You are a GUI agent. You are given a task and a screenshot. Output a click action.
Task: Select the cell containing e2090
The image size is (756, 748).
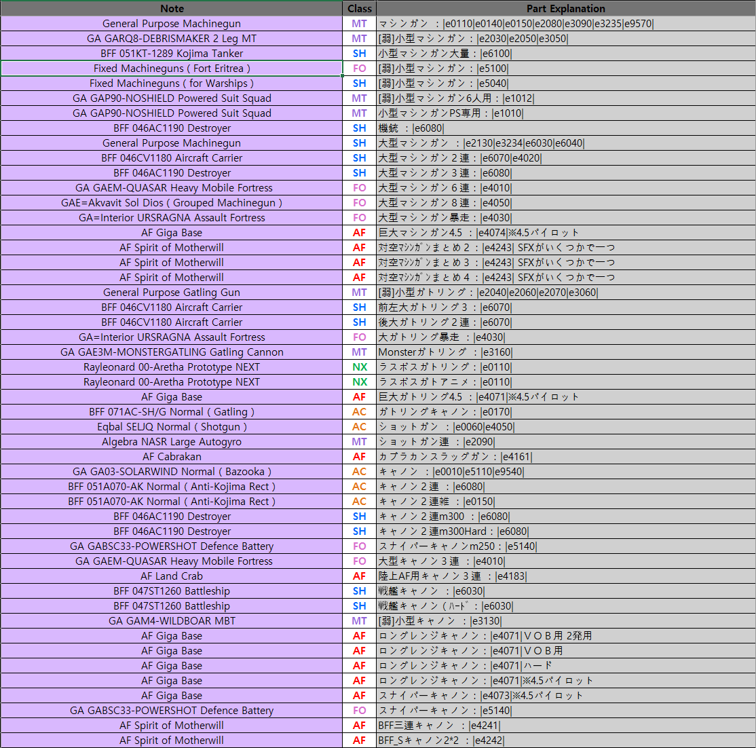click(565, 442)
